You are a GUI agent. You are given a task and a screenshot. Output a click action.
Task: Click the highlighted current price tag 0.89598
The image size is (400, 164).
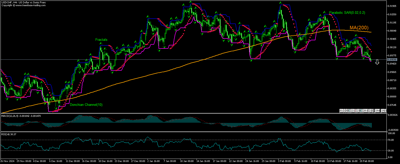coord(392,59)
